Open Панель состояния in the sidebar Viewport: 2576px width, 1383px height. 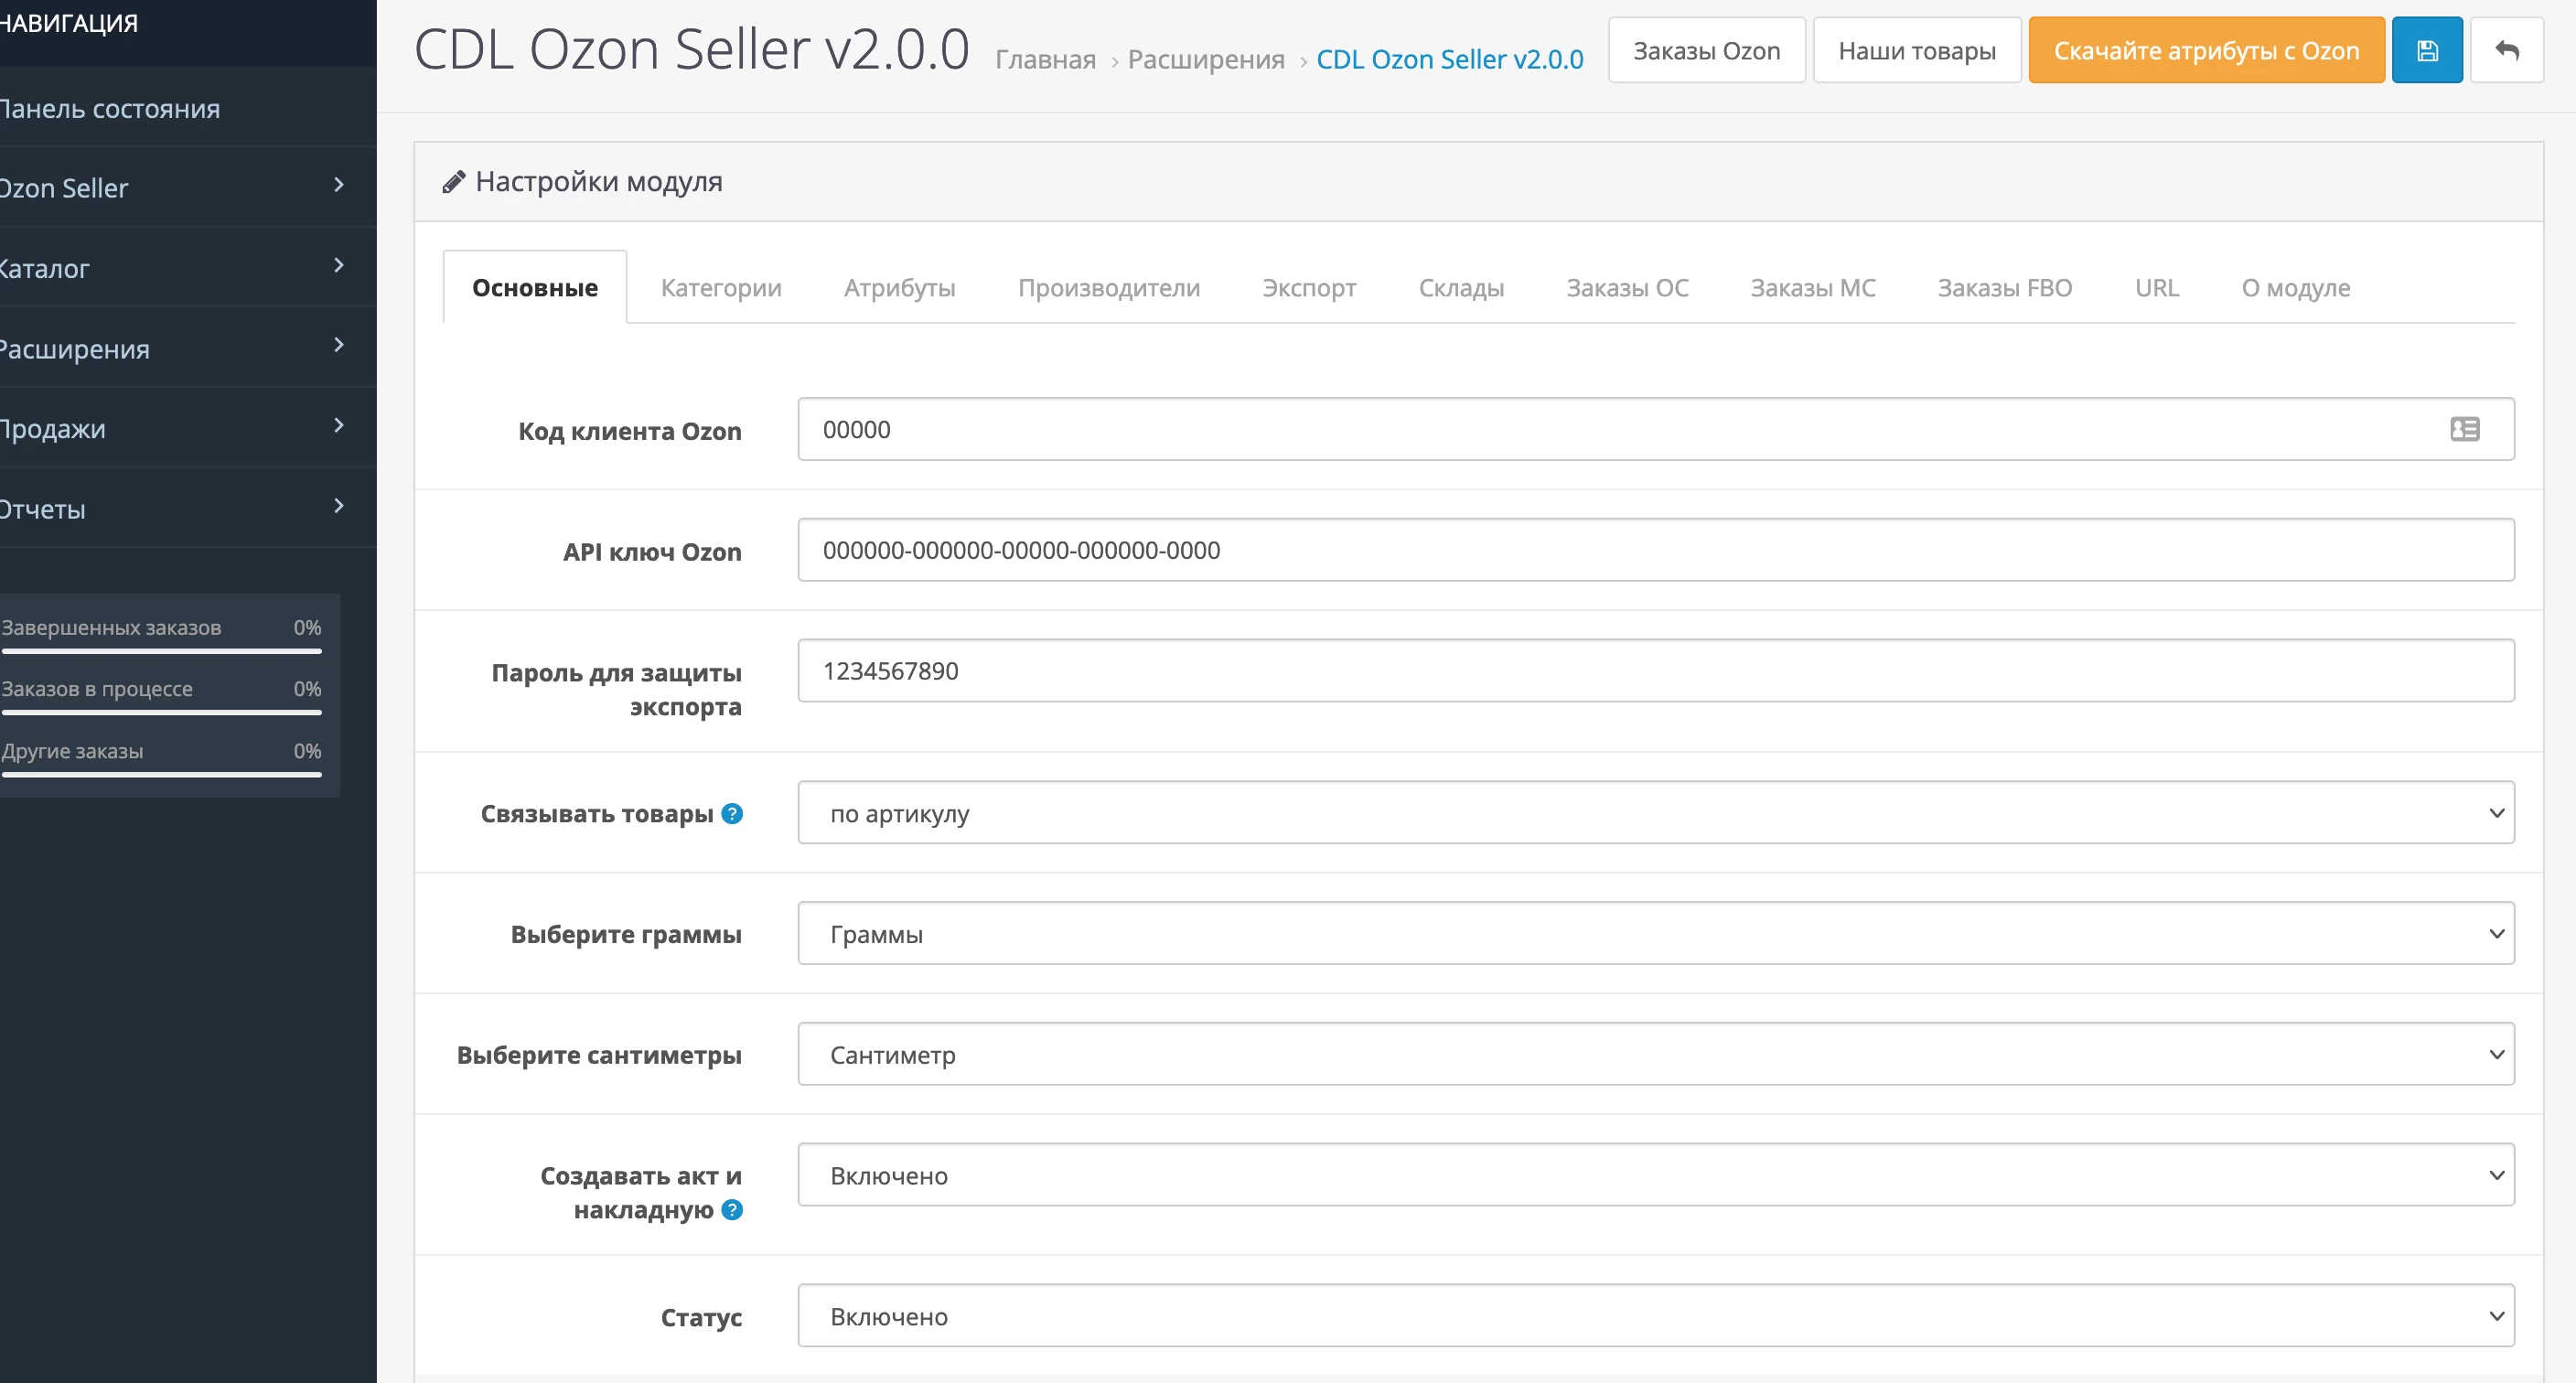coord(188,108)
